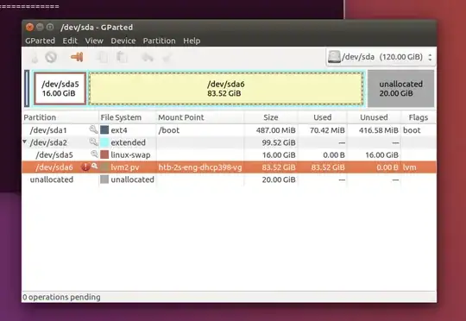Open the Partition menu
This screenshot has height=321, width=466.
(x=160, y=41)
